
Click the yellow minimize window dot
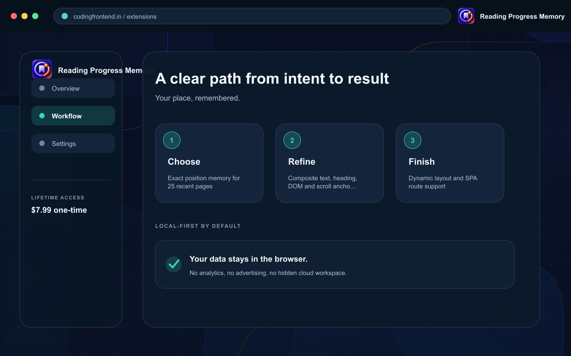(25, 16)
